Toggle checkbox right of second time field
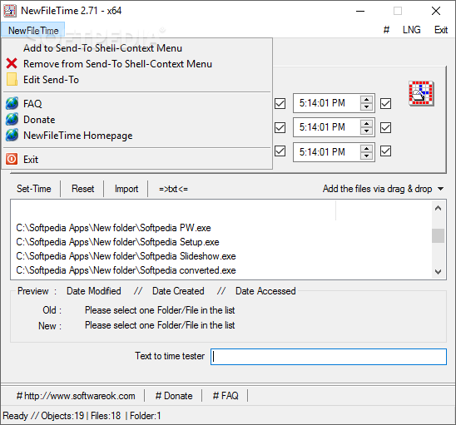The height and width of the screenshot is (425, 456). pyautogui.click(x=385, y=127)
